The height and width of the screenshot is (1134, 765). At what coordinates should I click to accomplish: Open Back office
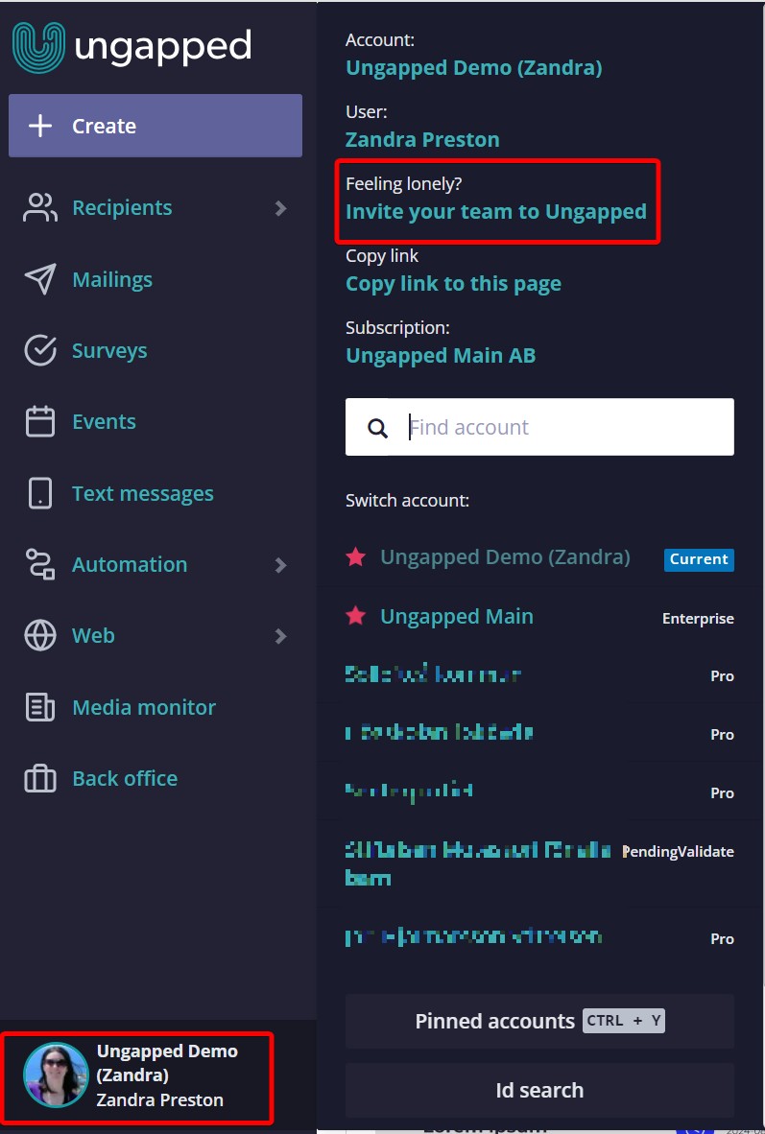click(x=125, y=778)
